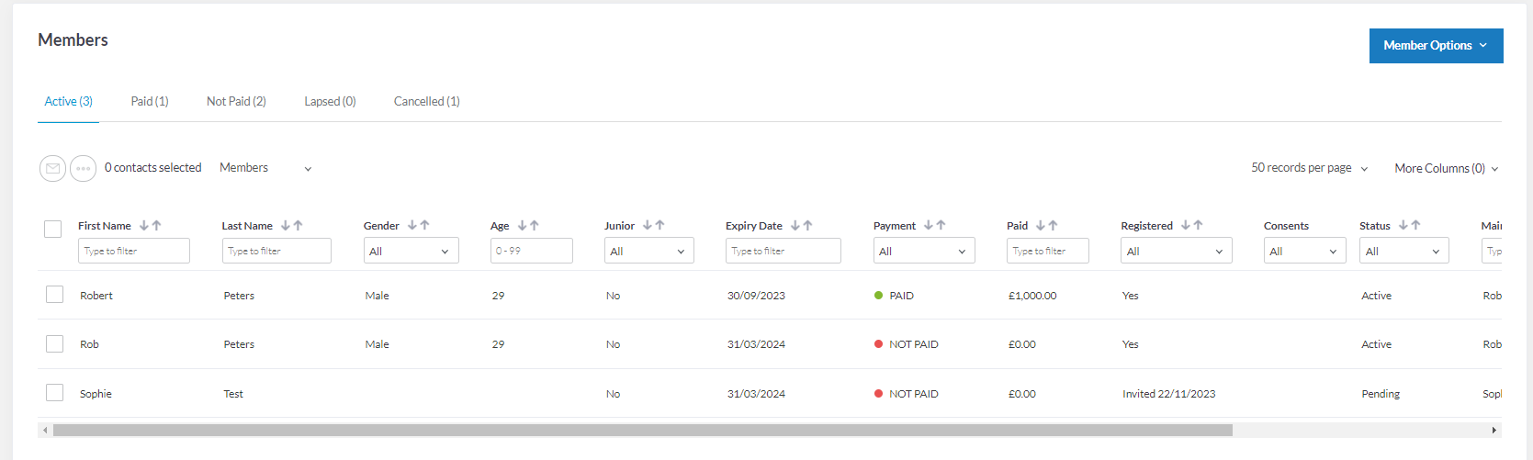The image size is (1533, 460).
Task: Click the Registered down sort arrow
Action: coord(1186,225)
